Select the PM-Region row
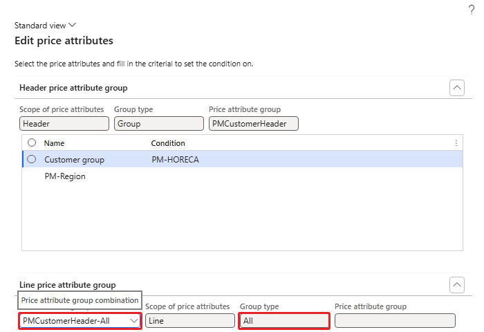Viewport: 484px width, 332px height. 242,176
